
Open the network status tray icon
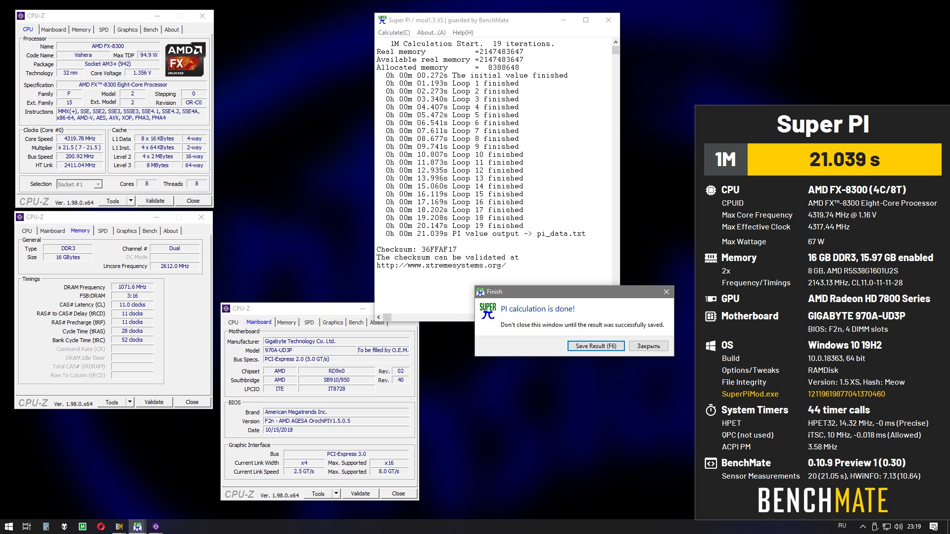coord(886,527)
